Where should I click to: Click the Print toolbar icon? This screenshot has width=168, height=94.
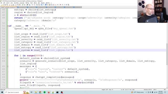pyautogui.click(x=13, y=5)
